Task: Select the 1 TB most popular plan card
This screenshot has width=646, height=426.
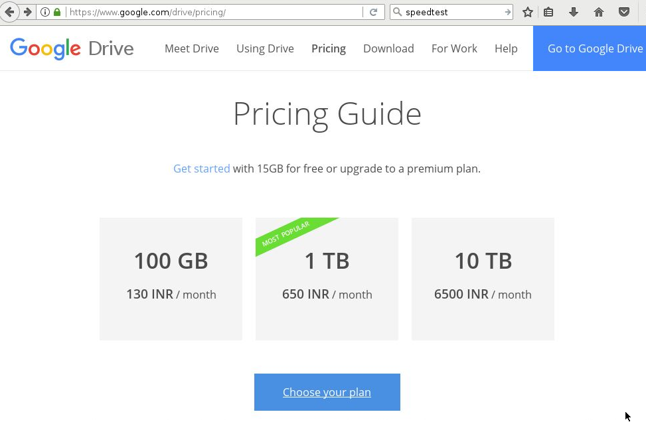Action: 327,279
